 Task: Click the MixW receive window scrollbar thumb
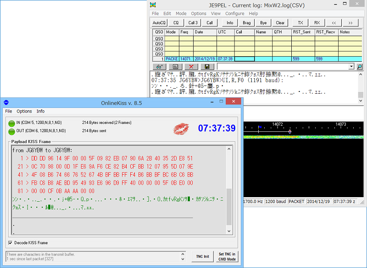click(361, 95)
